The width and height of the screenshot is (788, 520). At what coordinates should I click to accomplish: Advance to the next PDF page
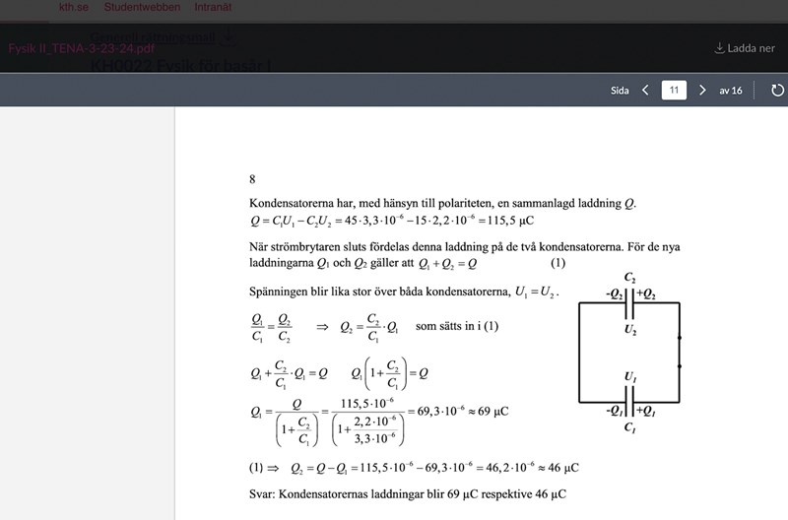tap(702, 90)
